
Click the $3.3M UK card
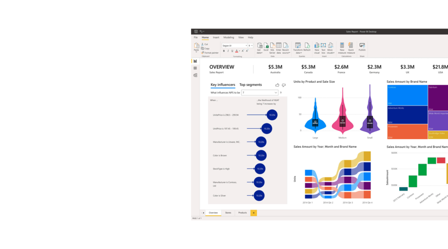[407, 69]
